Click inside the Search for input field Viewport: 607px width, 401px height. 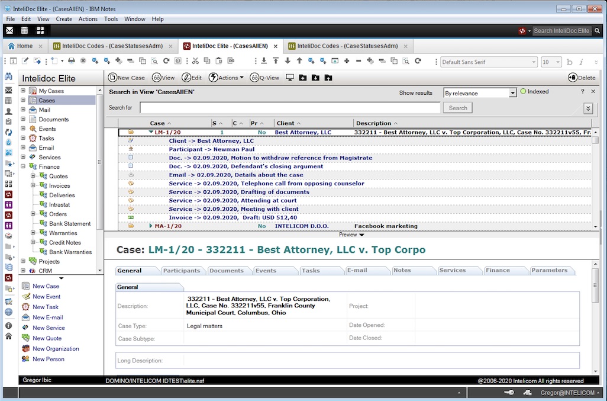[290, 108]
